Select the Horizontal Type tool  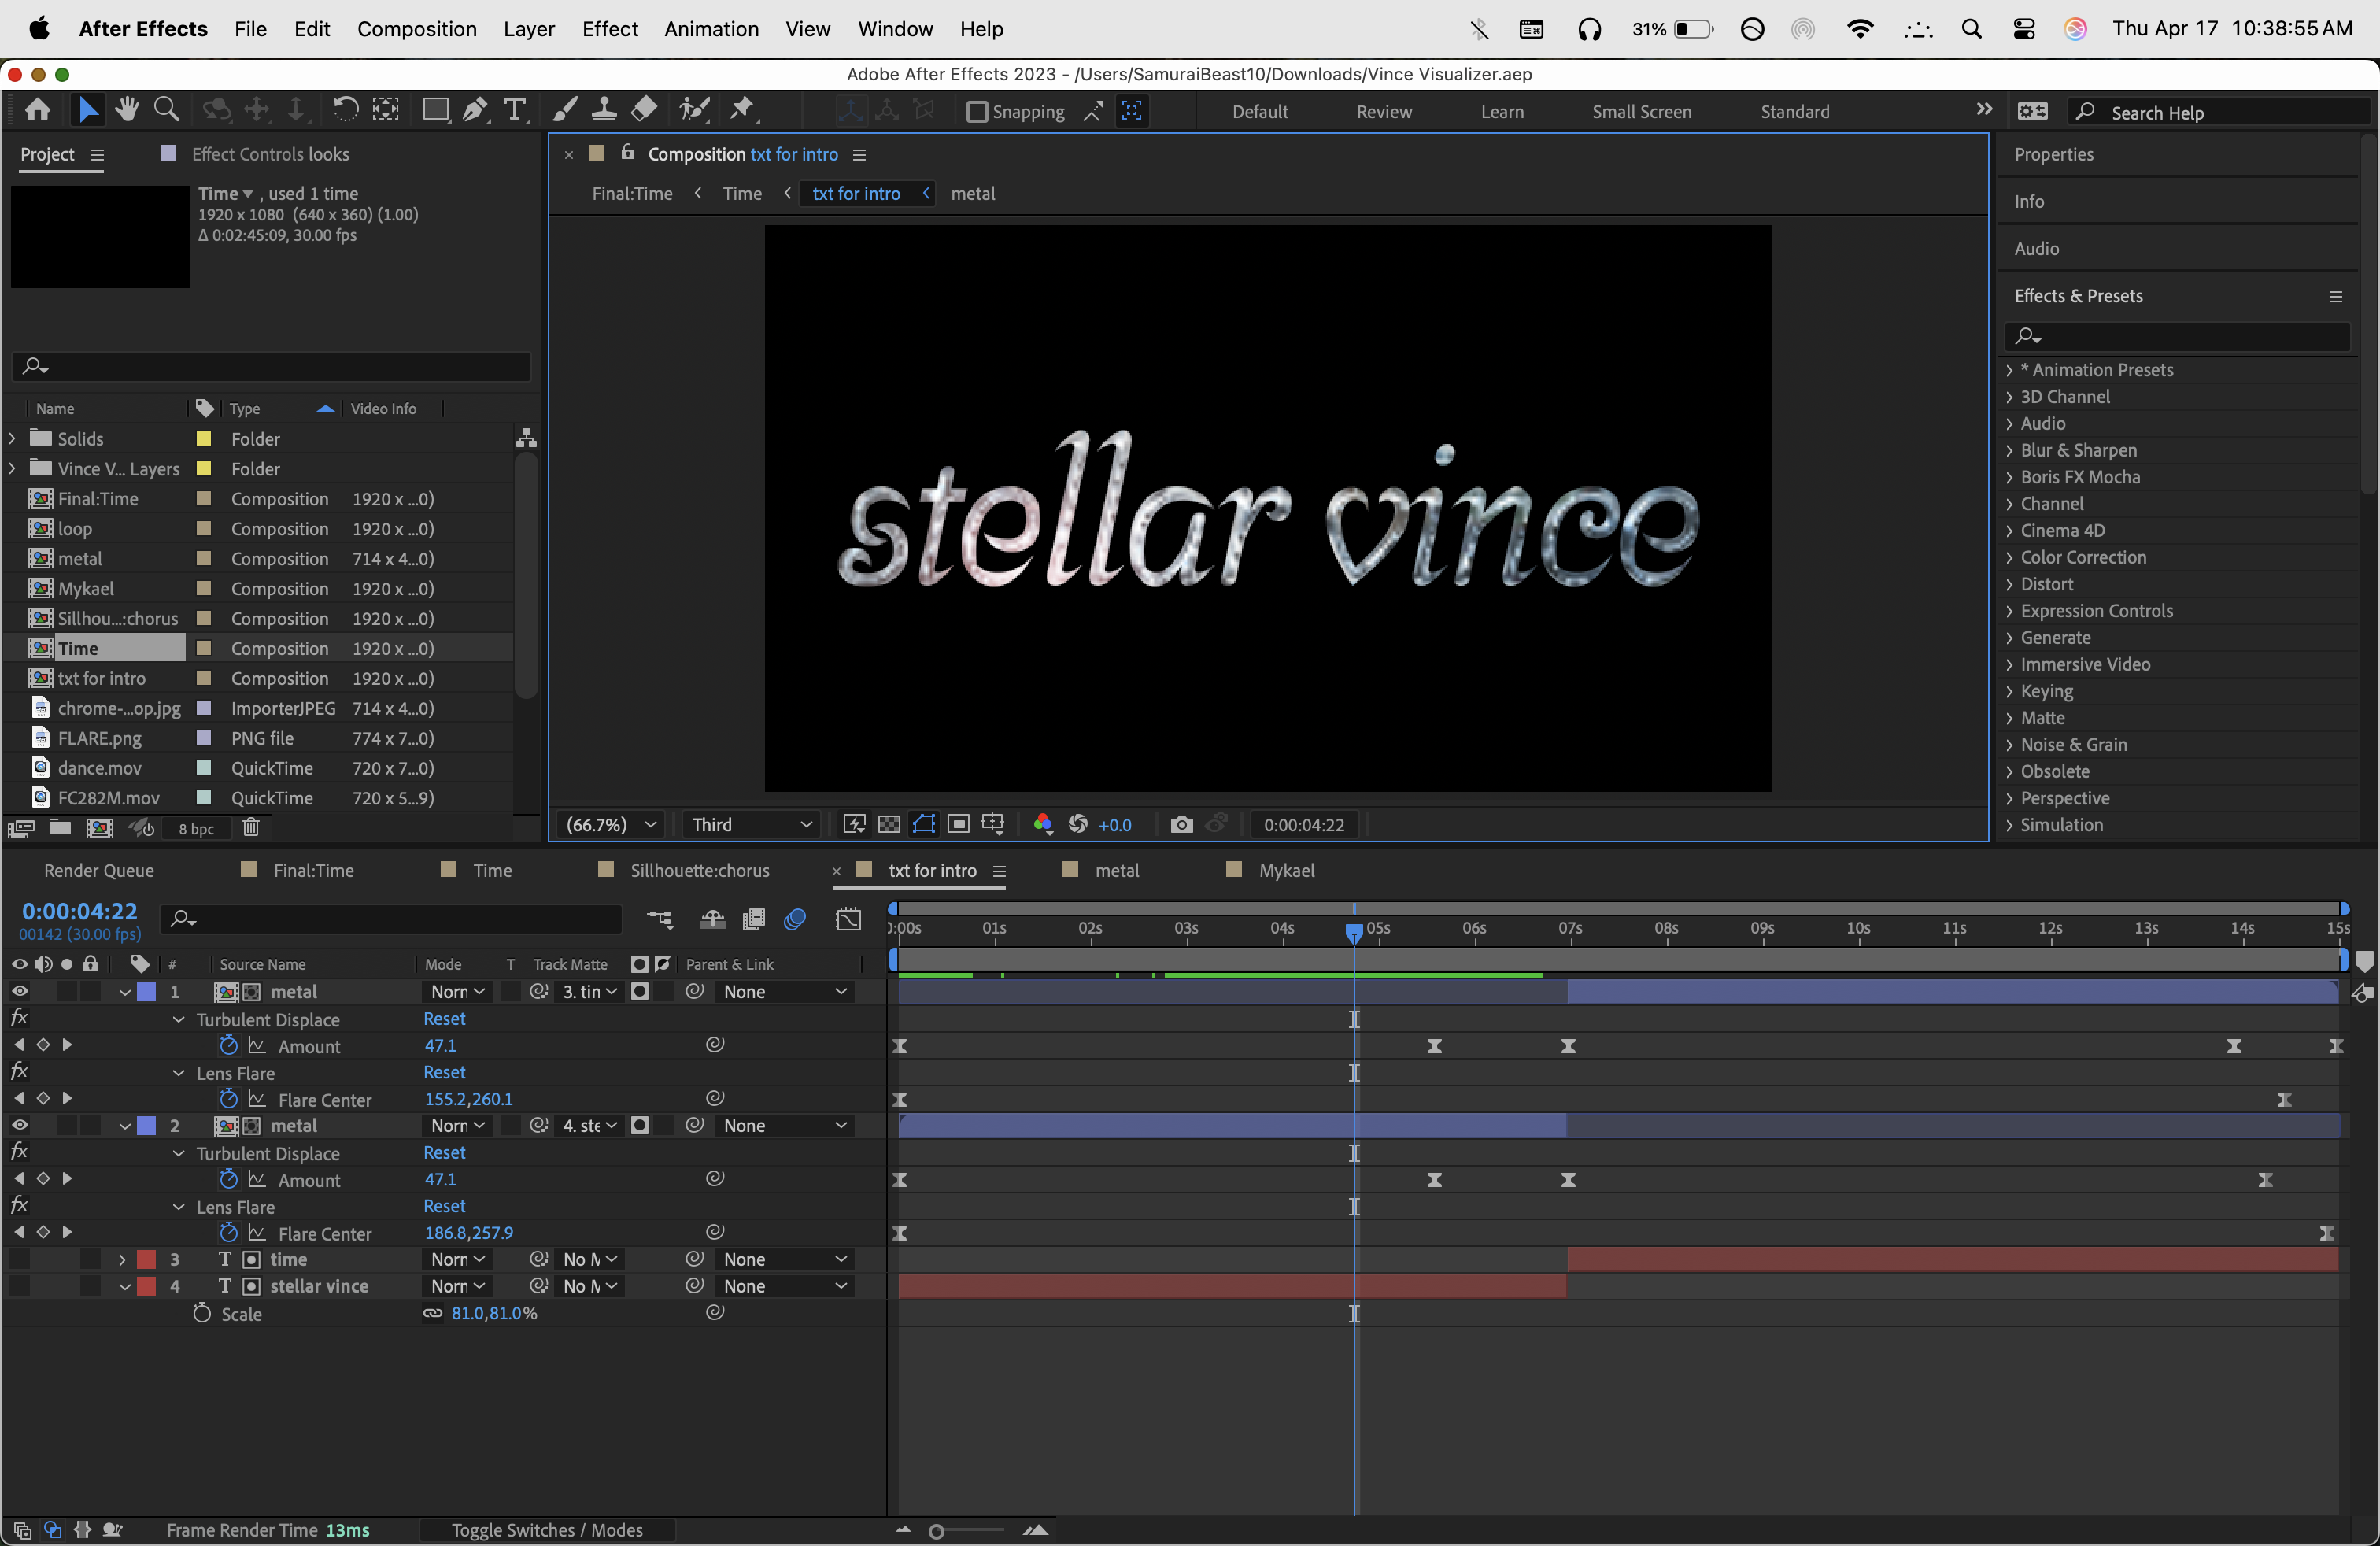pyautogui.click(x=515, y=110)
